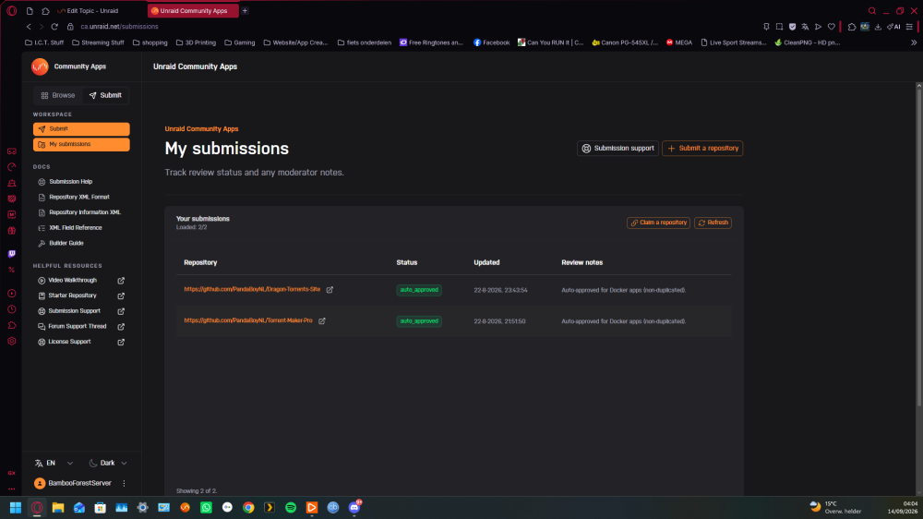Open Dragon-Torrents-Site GitHub link
Screen dimensions: 923x519
point(252,289)
